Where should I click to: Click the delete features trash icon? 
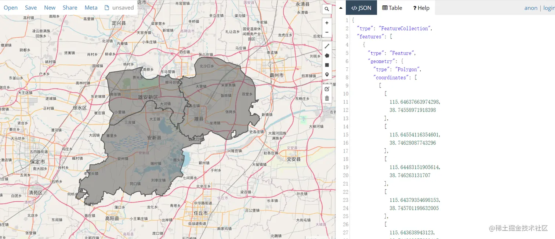point(327,98)
